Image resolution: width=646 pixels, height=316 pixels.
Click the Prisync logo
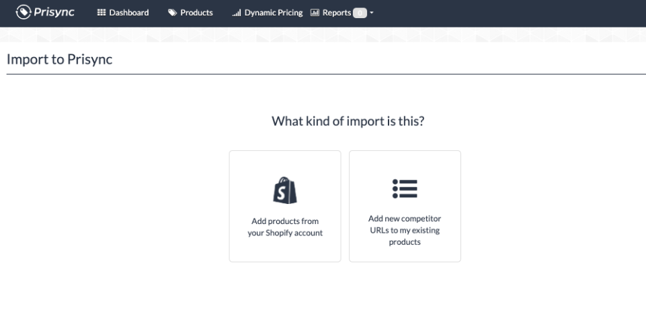coord(45,12)
